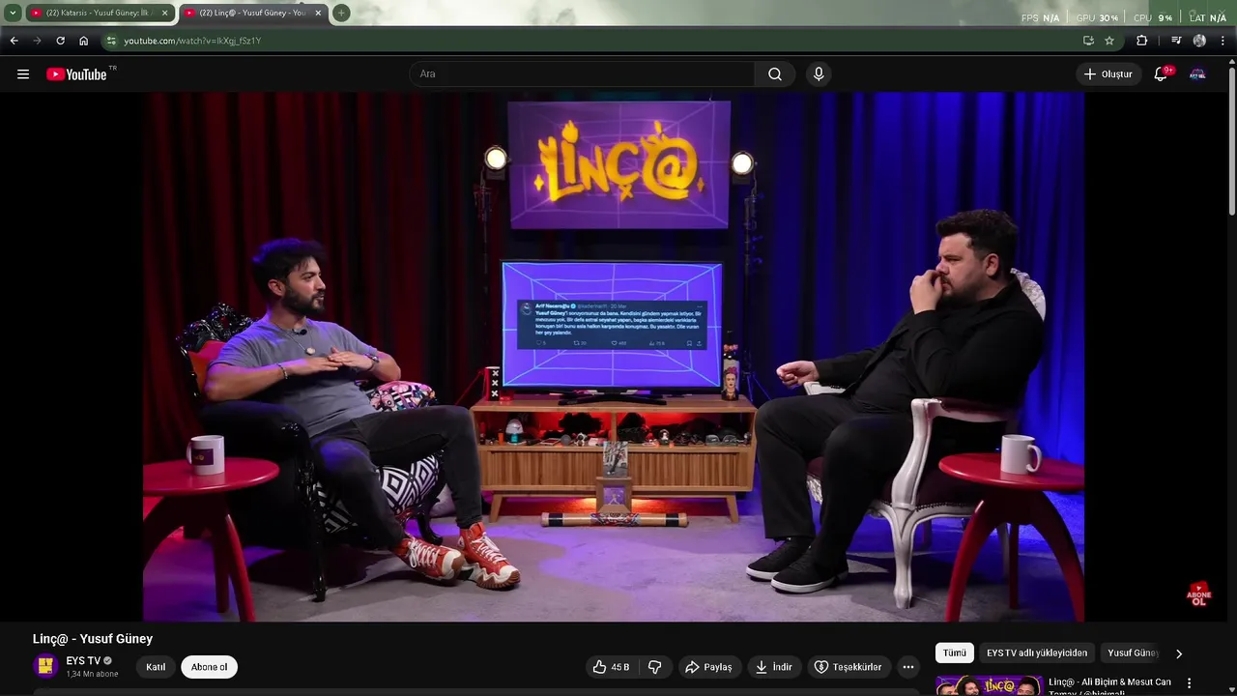Install app via the address bar install icon
The height and width of the screenshot is (696, 1237).
pos(1088,41)
